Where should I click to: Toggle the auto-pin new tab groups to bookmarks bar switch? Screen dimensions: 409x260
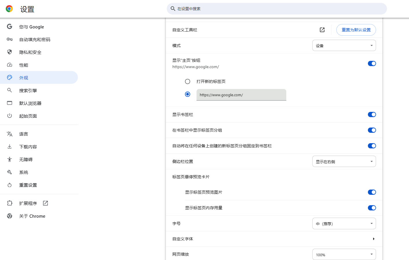(372, 146)
